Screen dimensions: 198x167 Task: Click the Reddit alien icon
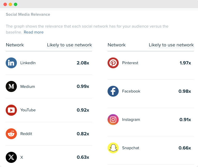pyautogui.click(x=11, y=134)
